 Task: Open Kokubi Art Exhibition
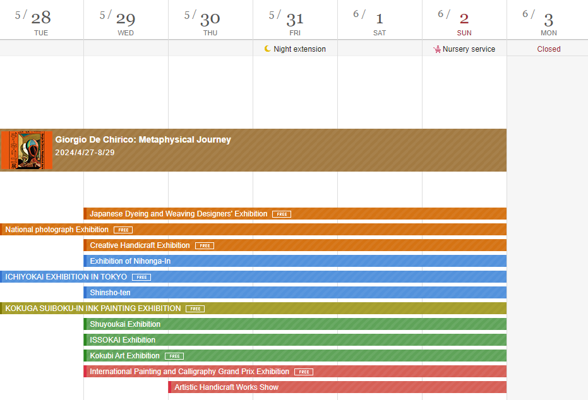point(295,355)
